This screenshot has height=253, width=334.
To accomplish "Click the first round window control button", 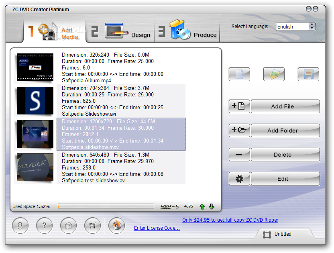I will (309, 9).
